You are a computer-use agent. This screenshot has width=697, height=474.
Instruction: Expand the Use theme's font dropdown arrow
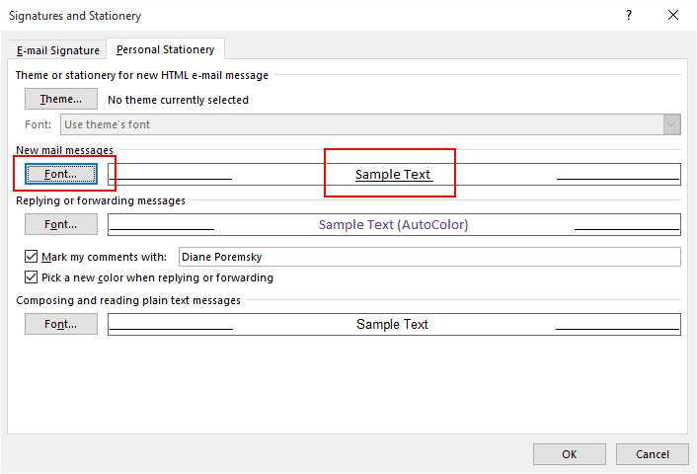(671, 124)
